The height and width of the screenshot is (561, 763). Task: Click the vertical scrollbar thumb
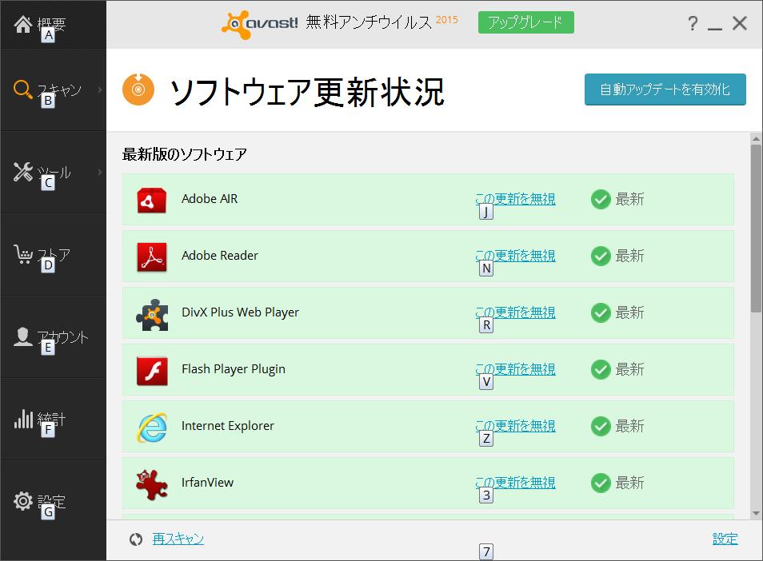(756, 229)
